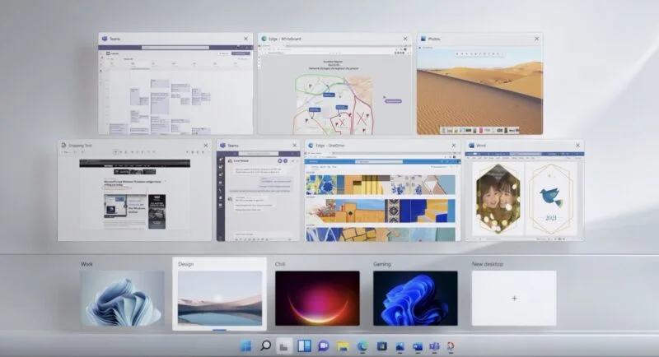Click the 'Work' desktop name label
Viewport: 659px width, 357px height.
pyautogui.click(x=86, y=264)
